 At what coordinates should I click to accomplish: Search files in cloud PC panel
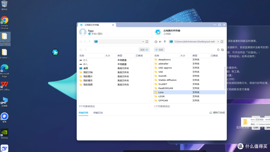[x=218, y=50]
